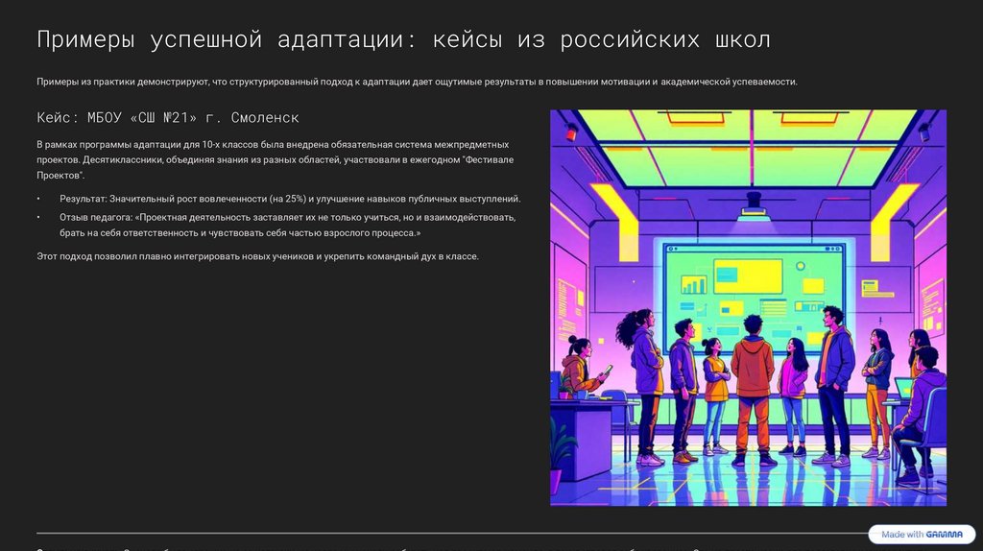The width and height of the screenshot is (983, 551).
Task: Click the bullet starting 'Отзыв педагога'
Action: tap(288, 225)
